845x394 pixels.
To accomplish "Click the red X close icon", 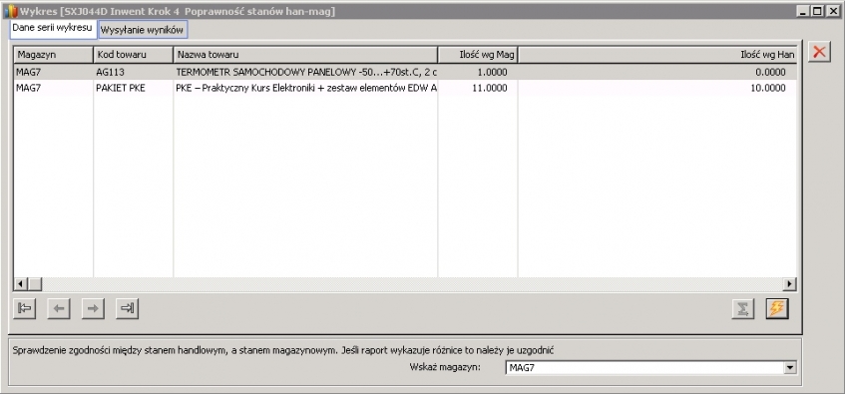I will tap(819, 52).
